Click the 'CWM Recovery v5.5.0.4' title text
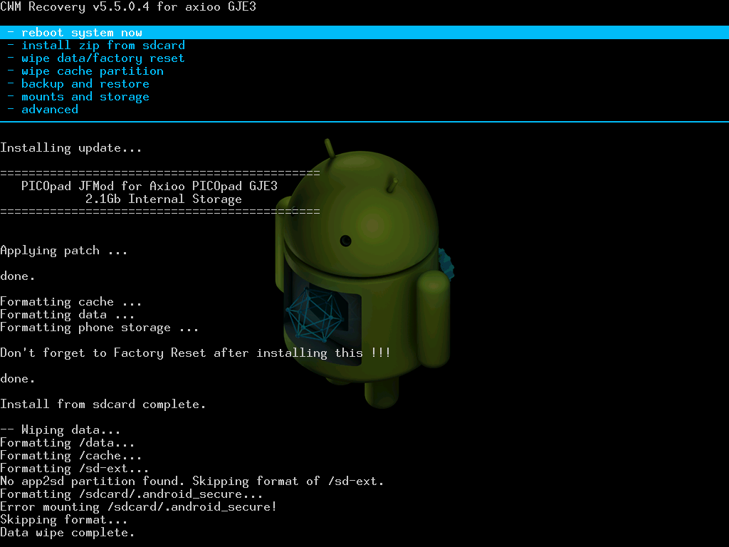The width and height of the screenshot is (729, 547). pyautogui.click(x=75, y=6)
